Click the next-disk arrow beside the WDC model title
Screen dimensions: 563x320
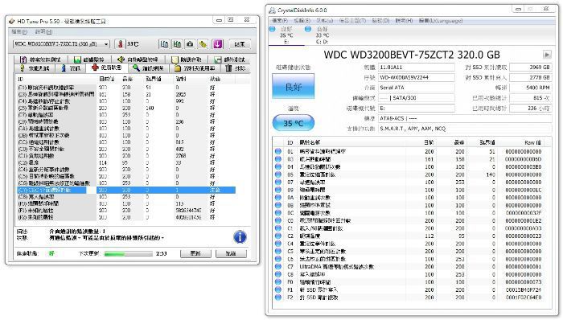coord(547,55)
